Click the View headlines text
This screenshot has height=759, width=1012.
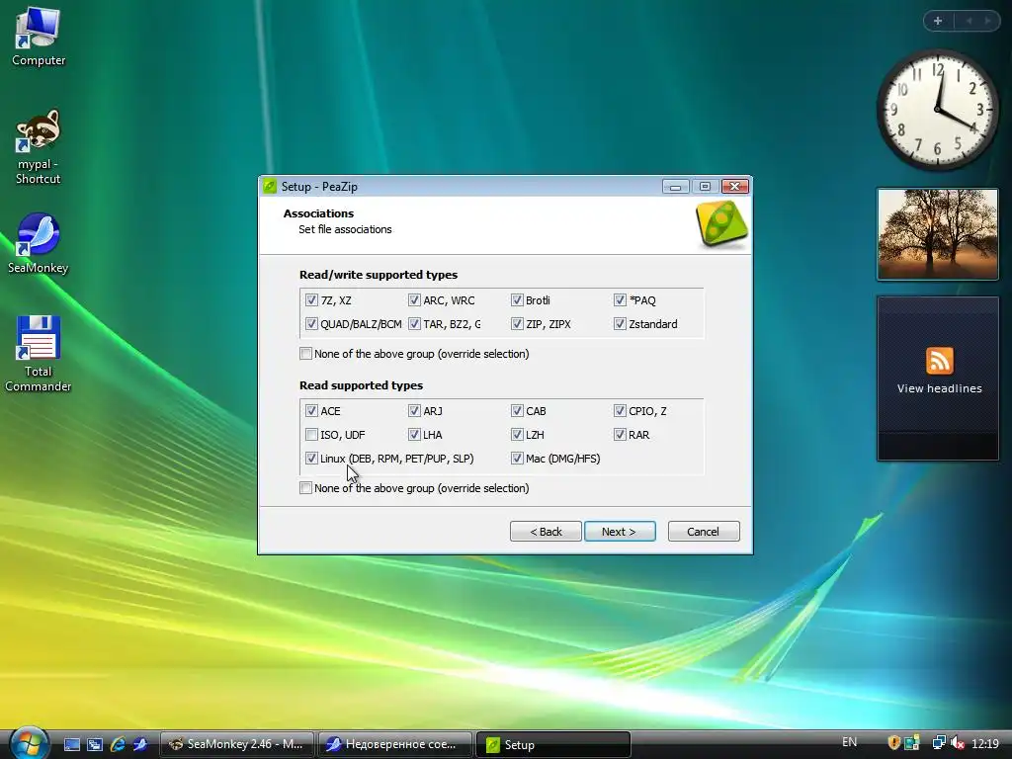pyautogui.click(x=939, y=388)
